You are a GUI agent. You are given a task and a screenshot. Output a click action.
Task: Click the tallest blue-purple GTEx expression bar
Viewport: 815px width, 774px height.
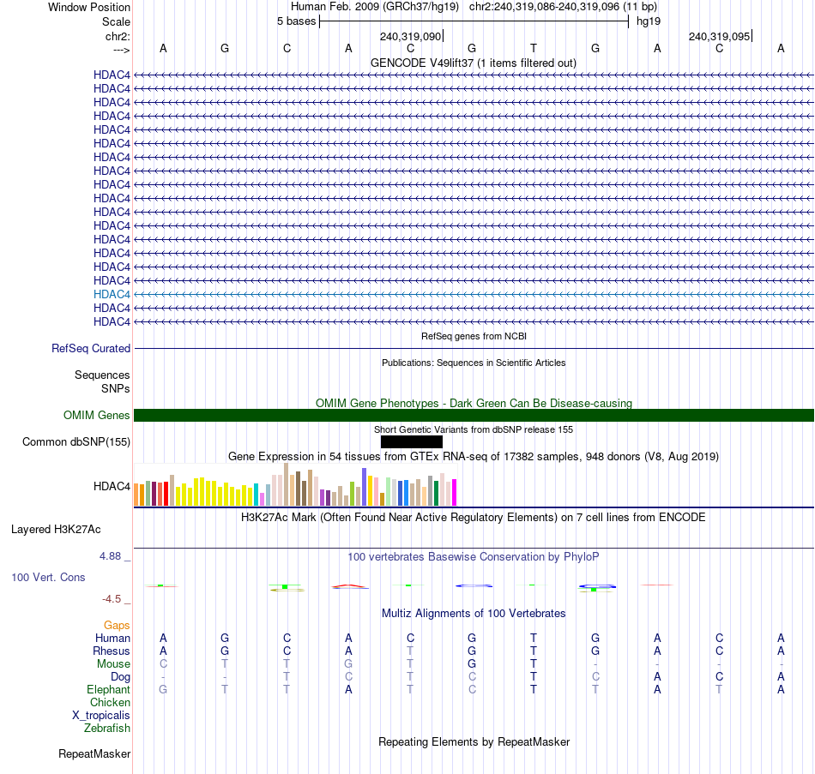pos(365,487)
